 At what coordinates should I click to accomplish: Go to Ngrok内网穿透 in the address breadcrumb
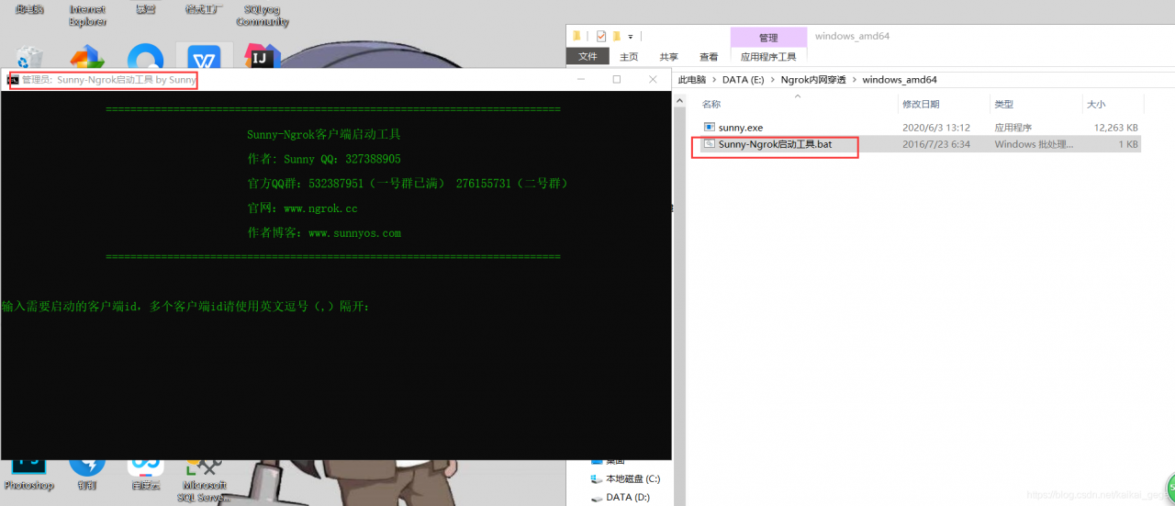click(814, 80)
